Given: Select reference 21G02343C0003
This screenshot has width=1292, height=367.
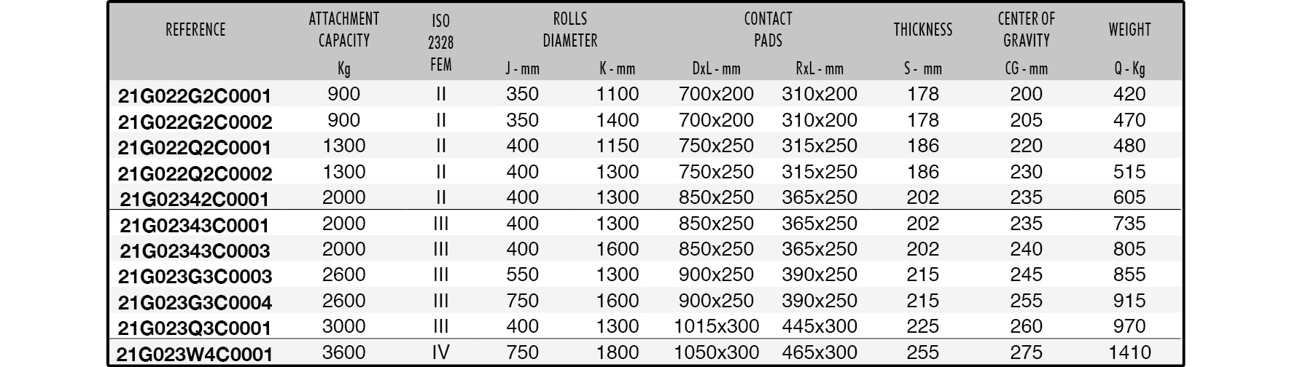Looking at the screenshot, I should [195, 251].
